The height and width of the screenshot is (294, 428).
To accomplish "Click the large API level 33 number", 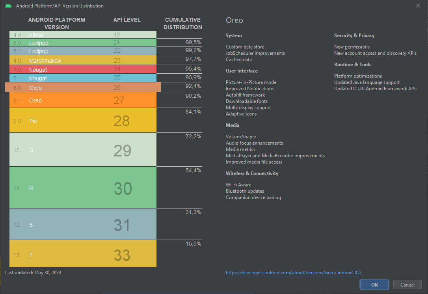I will [122, 255].
